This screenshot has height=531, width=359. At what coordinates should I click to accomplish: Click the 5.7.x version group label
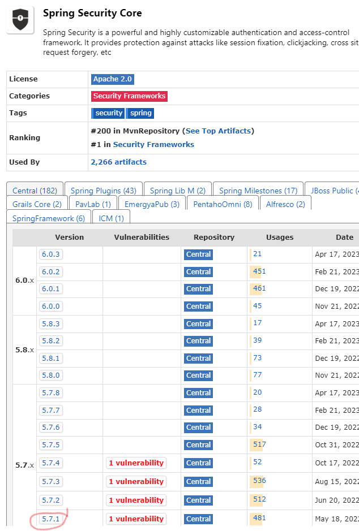point(25,465)
